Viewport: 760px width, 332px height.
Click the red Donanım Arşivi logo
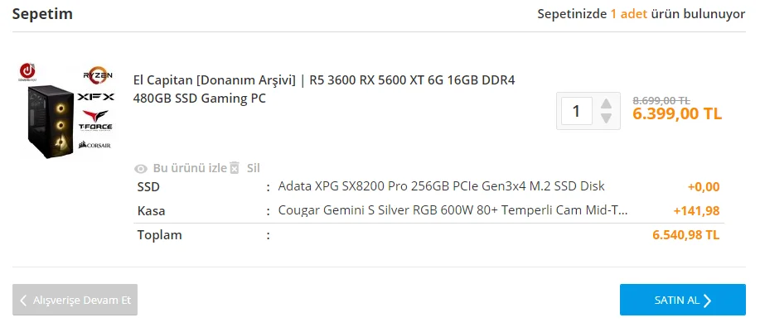[x=27, y=72]
